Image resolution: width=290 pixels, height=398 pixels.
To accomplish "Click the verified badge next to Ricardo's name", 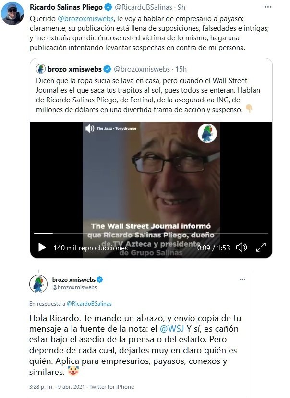I will (x=108, y=7).
